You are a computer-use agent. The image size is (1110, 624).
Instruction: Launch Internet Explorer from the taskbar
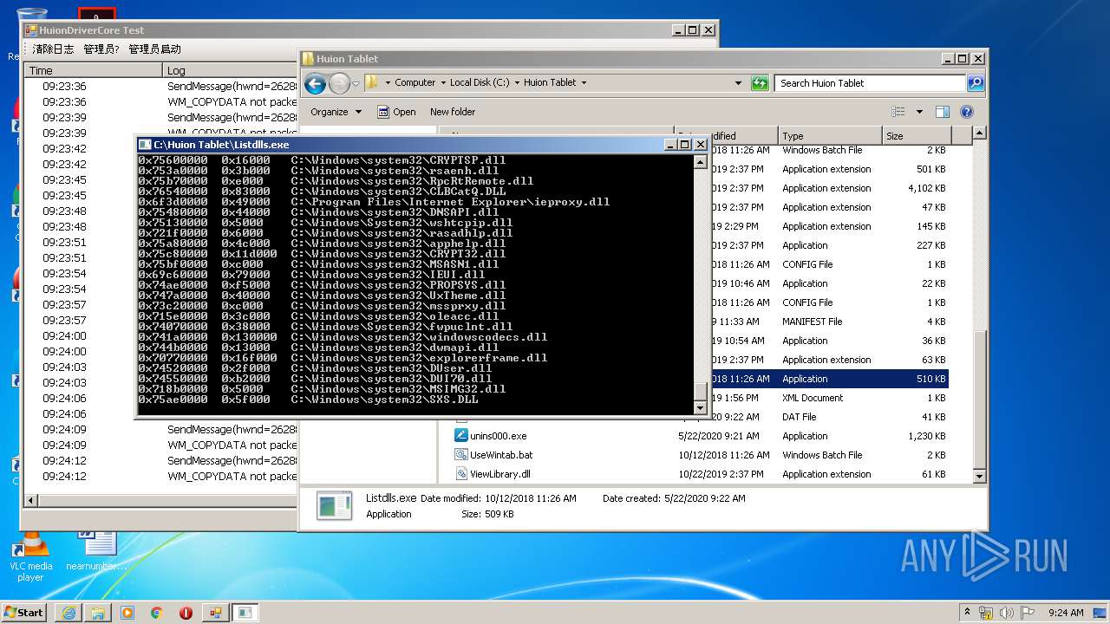(x=69, y=613)
